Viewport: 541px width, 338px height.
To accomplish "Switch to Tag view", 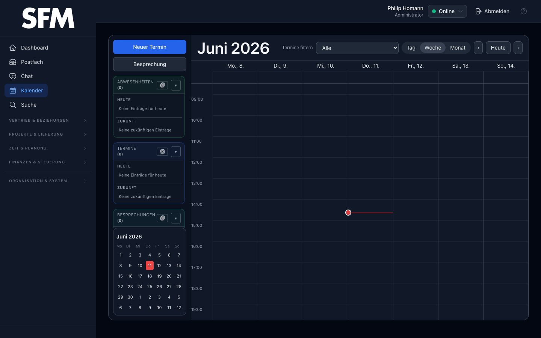I will [x=411, y=48].
